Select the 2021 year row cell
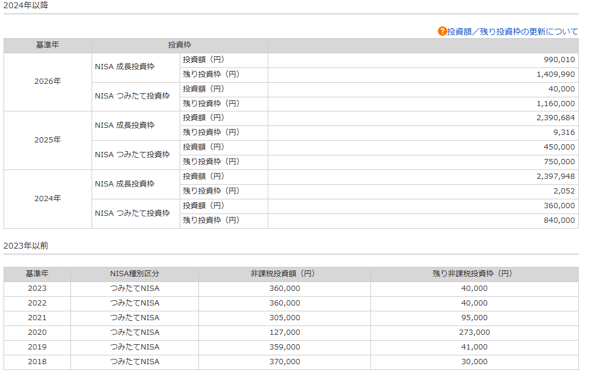The image size is (594, 380). (x=37, y=318)
